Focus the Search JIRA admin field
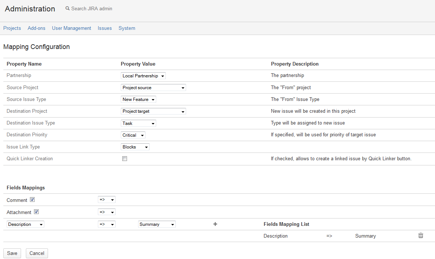This screenshot has width=435, height=259. (x=92, y=8)
